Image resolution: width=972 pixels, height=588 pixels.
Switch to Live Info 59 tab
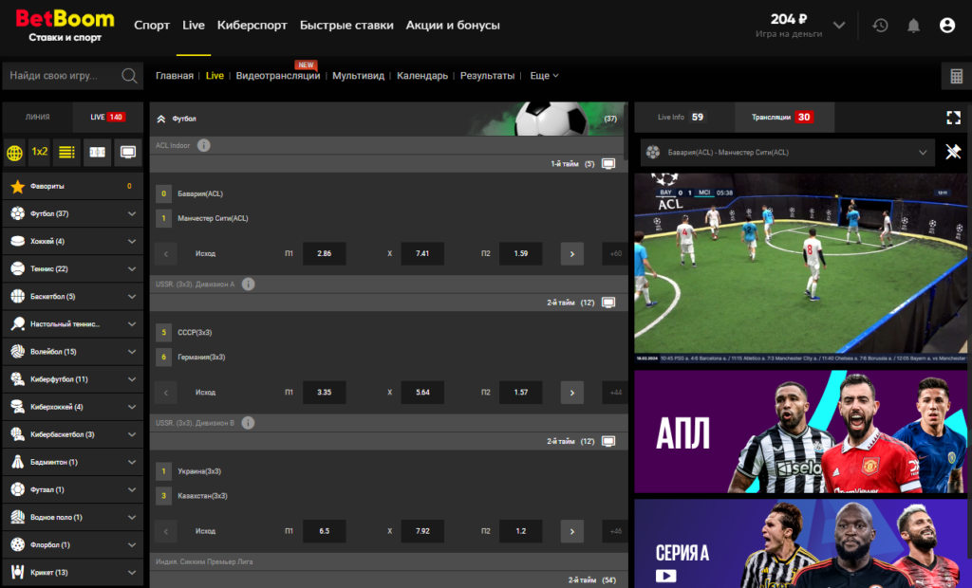(684, 117)
